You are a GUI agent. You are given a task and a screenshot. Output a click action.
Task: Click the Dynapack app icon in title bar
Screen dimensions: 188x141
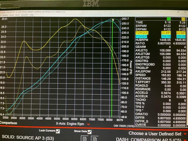coord(1,12)
